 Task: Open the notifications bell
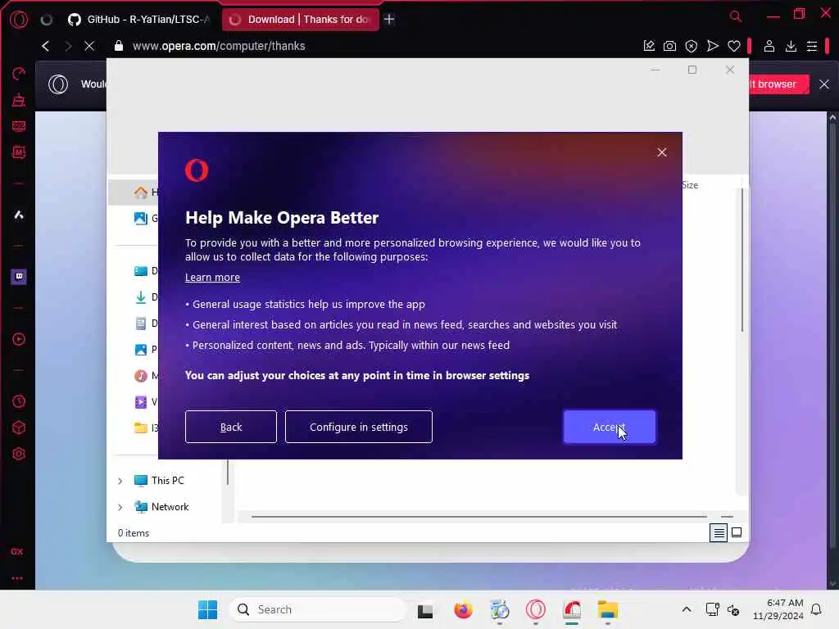[816, 609]
